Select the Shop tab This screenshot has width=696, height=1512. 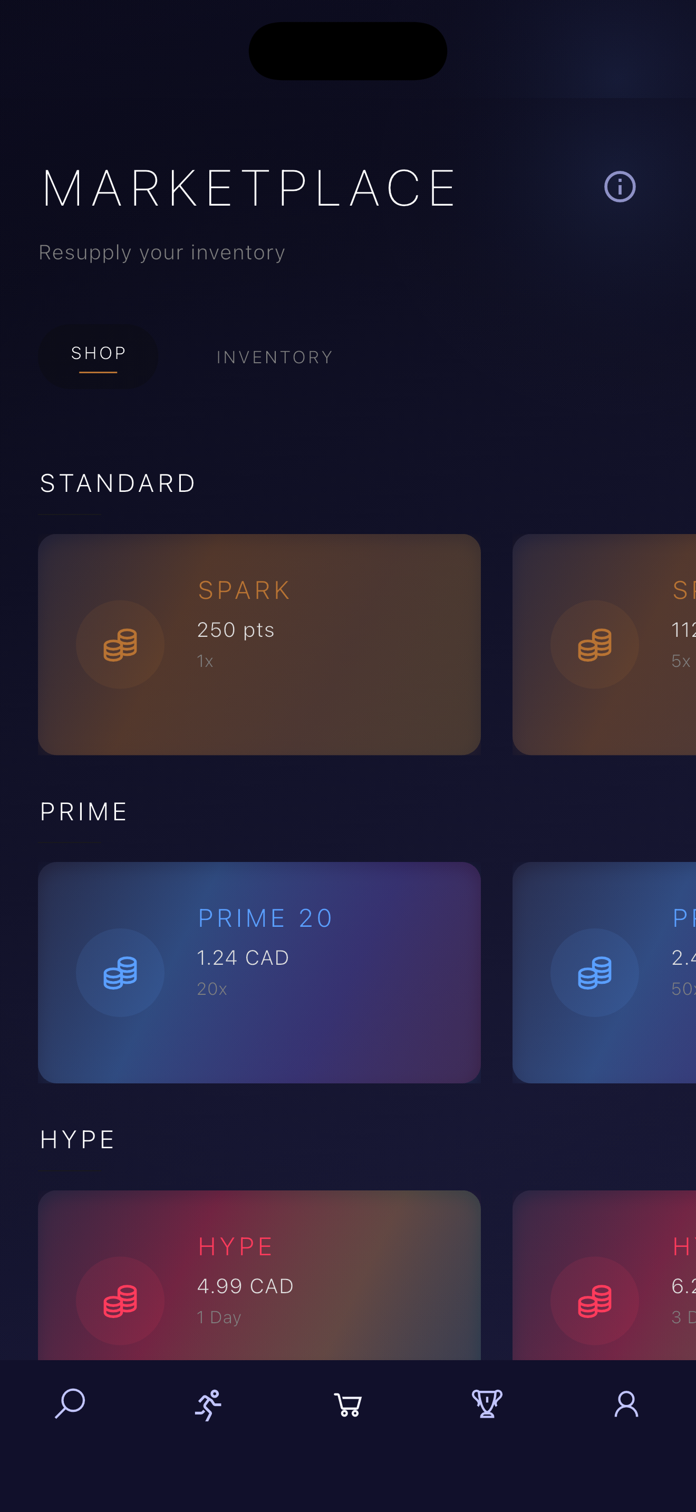tap(98, 354)
